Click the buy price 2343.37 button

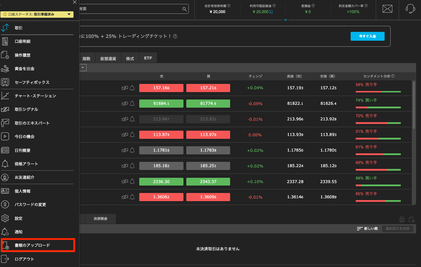pyautogui.click(x=208, y=182)
